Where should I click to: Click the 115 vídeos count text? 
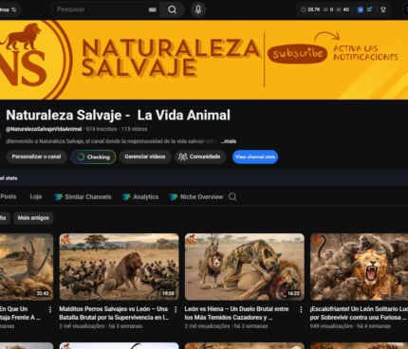coord(134,129)
